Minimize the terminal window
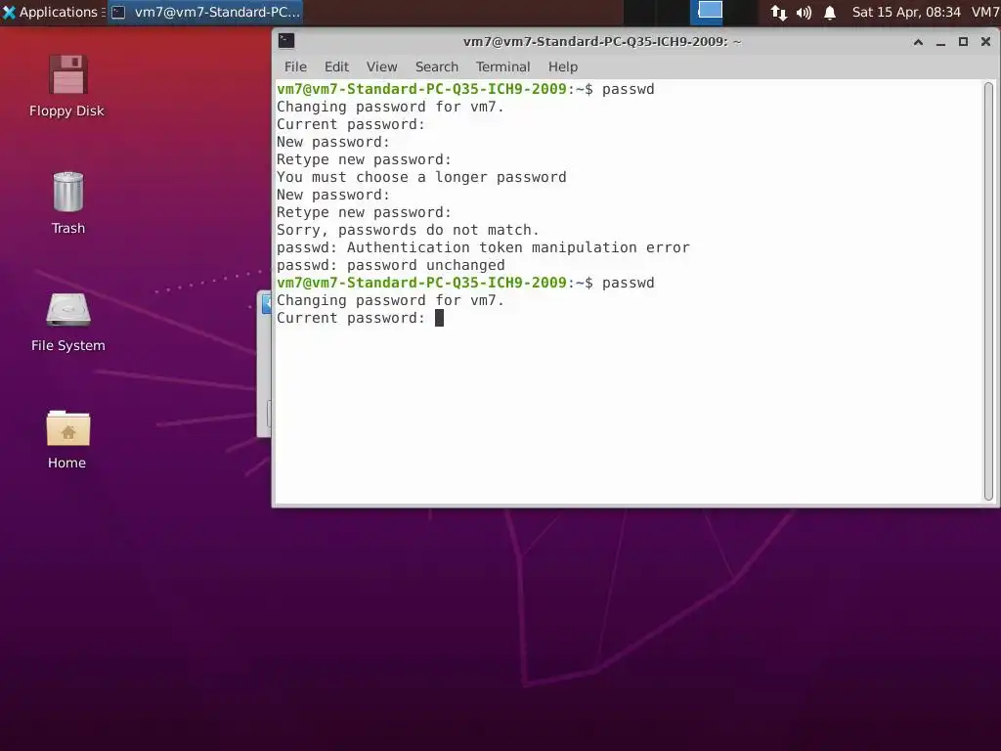The image size is (1001, 751). point(940,42)
